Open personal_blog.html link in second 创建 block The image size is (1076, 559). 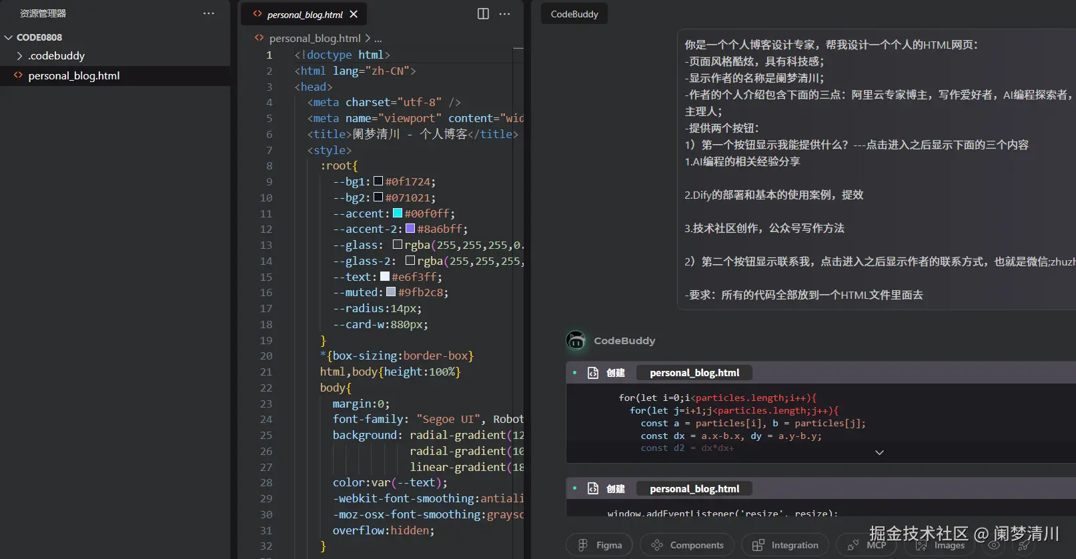tap(694, 489)
